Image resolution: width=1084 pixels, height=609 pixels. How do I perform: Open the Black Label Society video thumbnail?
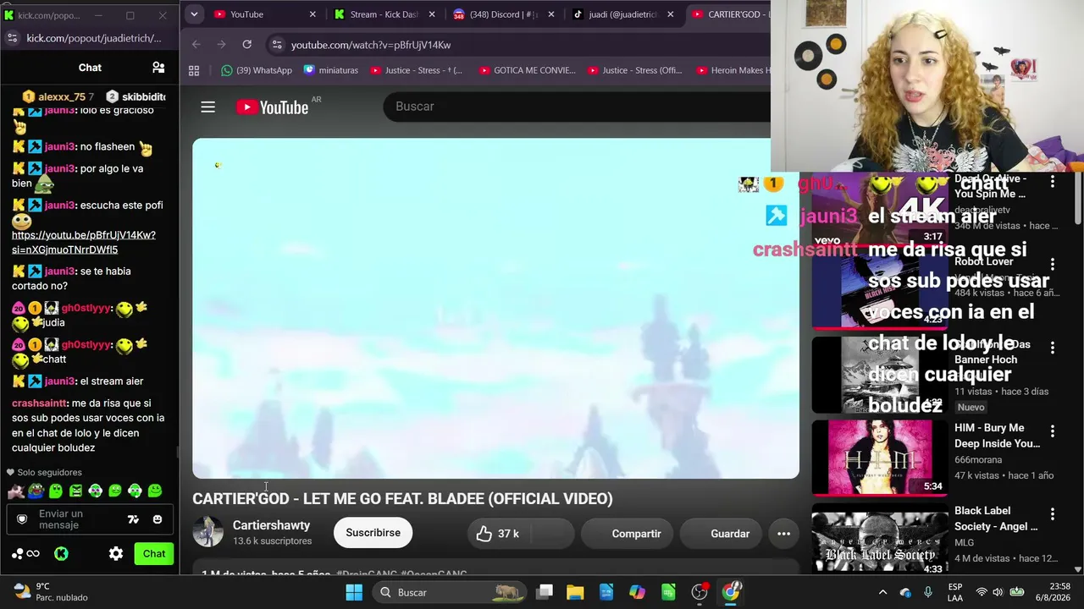click(x=879, y=538)
